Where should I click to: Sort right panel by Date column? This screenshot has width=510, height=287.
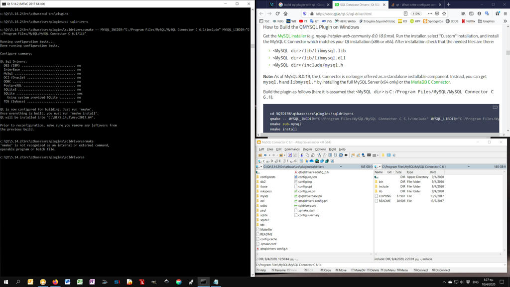[433, 172]
